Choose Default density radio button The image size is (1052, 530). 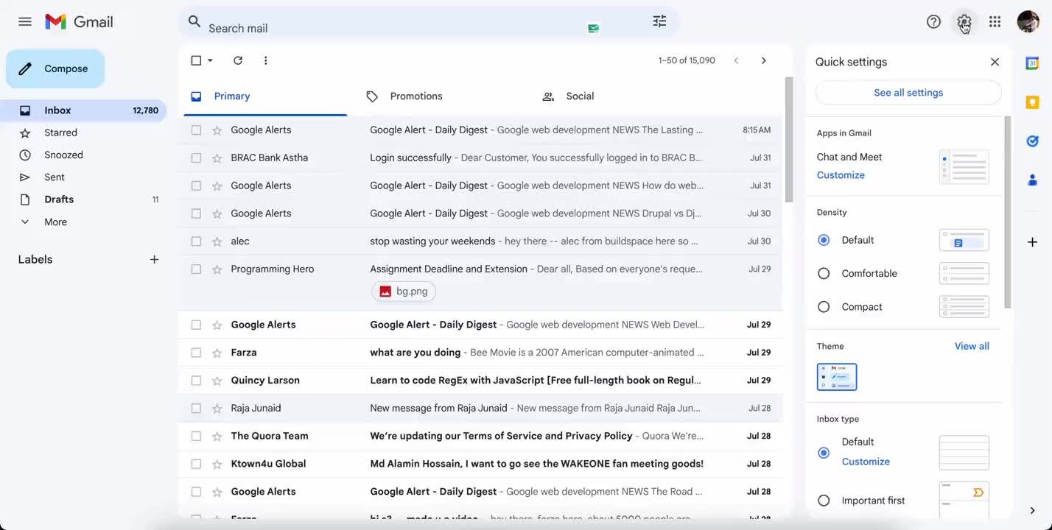824,240
